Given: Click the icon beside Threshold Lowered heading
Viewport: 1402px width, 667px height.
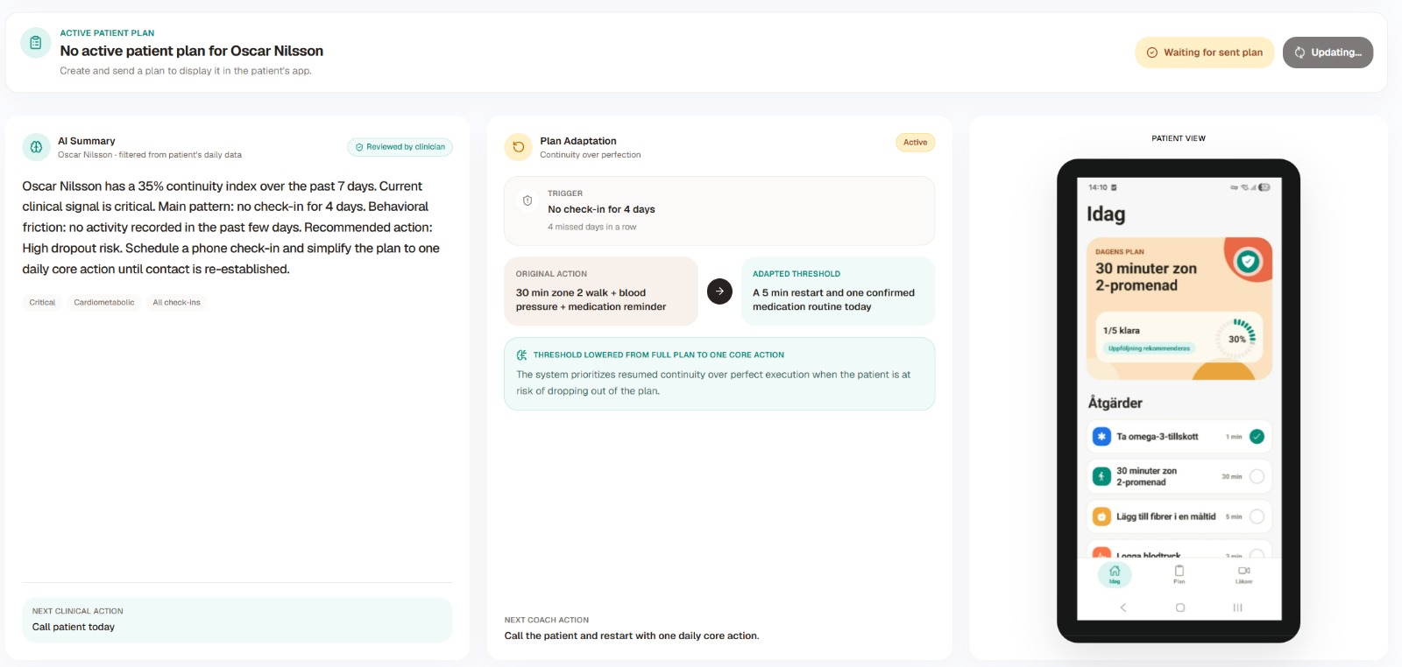Looking at the screenshot, I should click(x=521, y=355).
